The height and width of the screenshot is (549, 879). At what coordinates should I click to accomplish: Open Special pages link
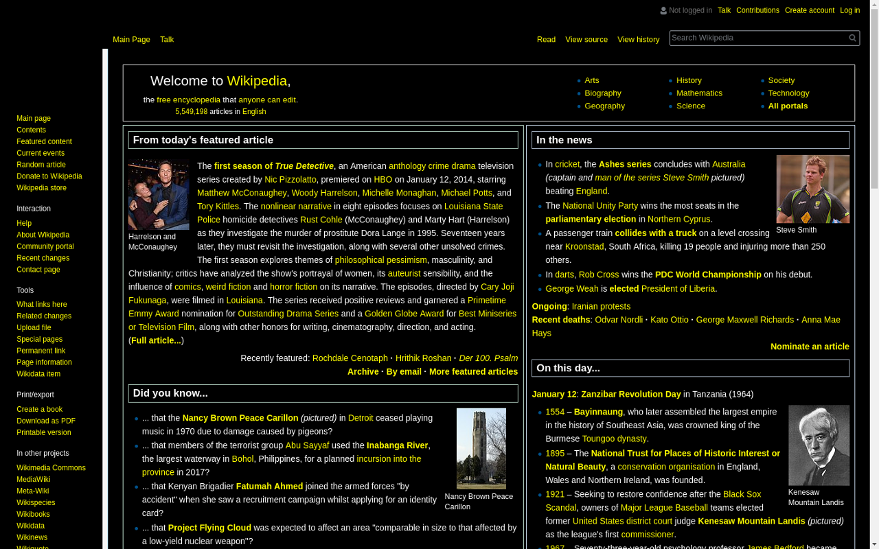click(x=39, y=340)
